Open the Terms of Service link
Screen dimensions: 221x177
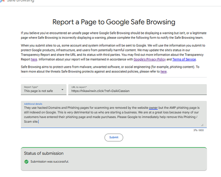[184, 59]
